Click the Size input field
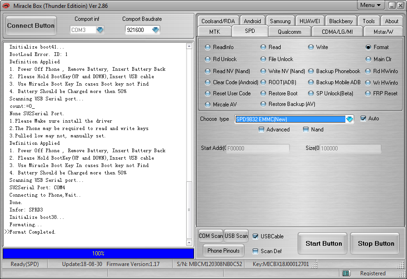The image size is (407, 279). [351, 149]
